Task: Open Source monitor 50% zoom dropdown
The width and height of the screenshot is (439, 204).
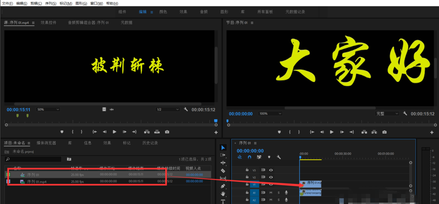Action: pyautogui.click(x=48, y=109)
